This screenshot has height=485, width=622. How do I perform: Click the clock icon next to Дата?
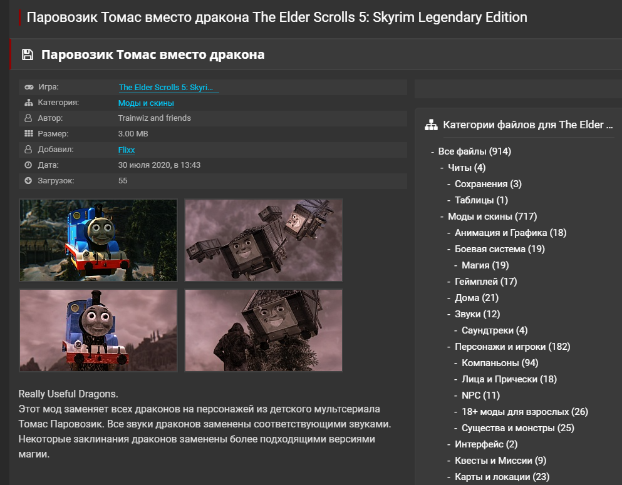click(x=28, y=165)
